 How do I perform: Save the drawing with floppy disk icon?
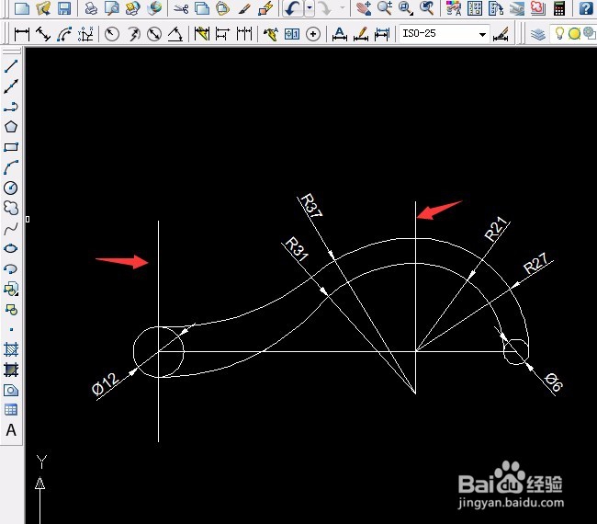click(64, 7)
